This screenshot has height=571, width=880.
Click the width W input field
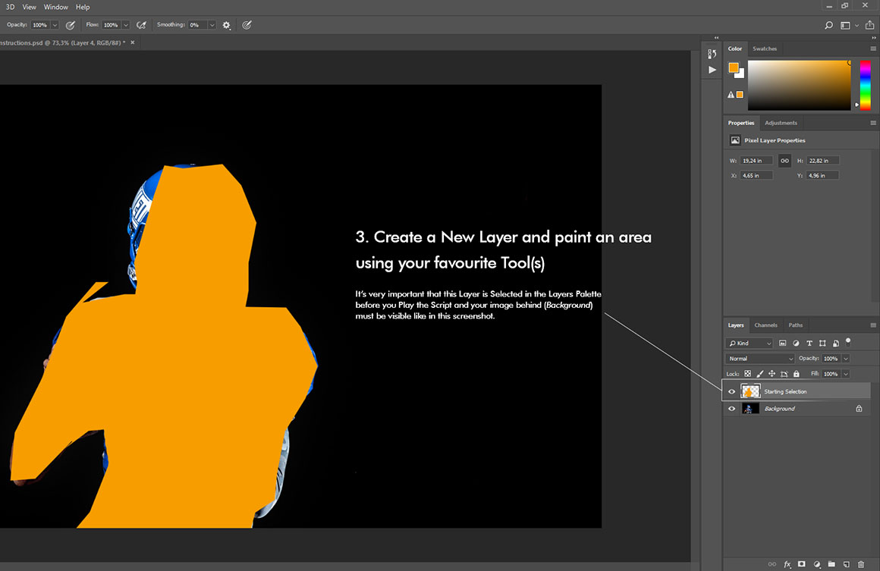(756, 161)
